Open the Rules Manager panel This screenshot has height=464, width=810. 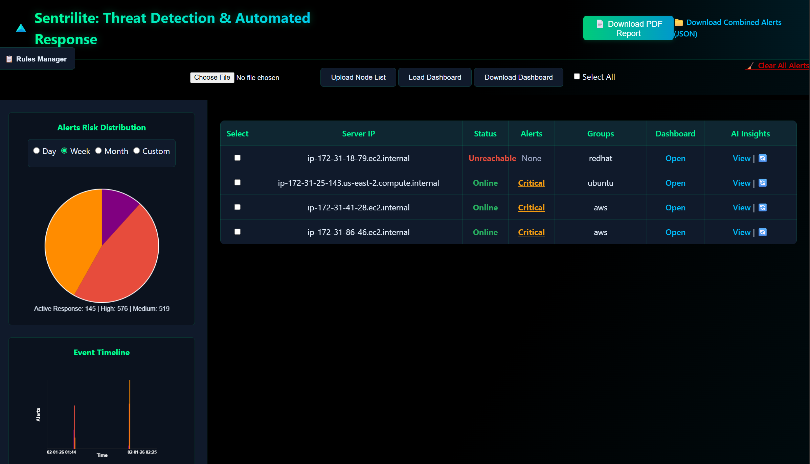[x=37, y=59]
